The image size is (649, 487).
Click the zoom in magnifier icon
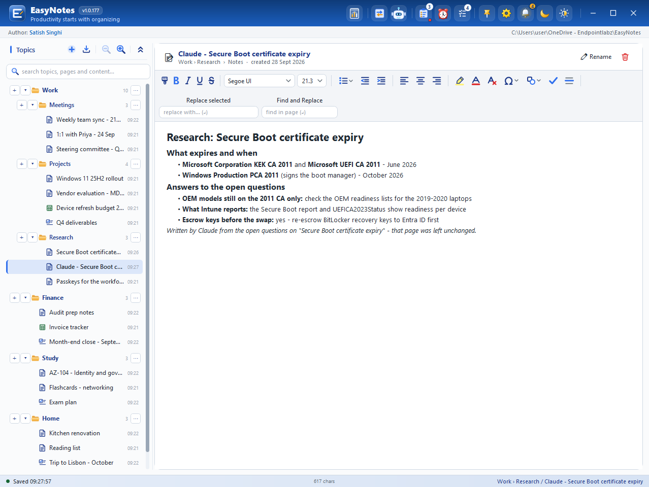click(121, 49)
